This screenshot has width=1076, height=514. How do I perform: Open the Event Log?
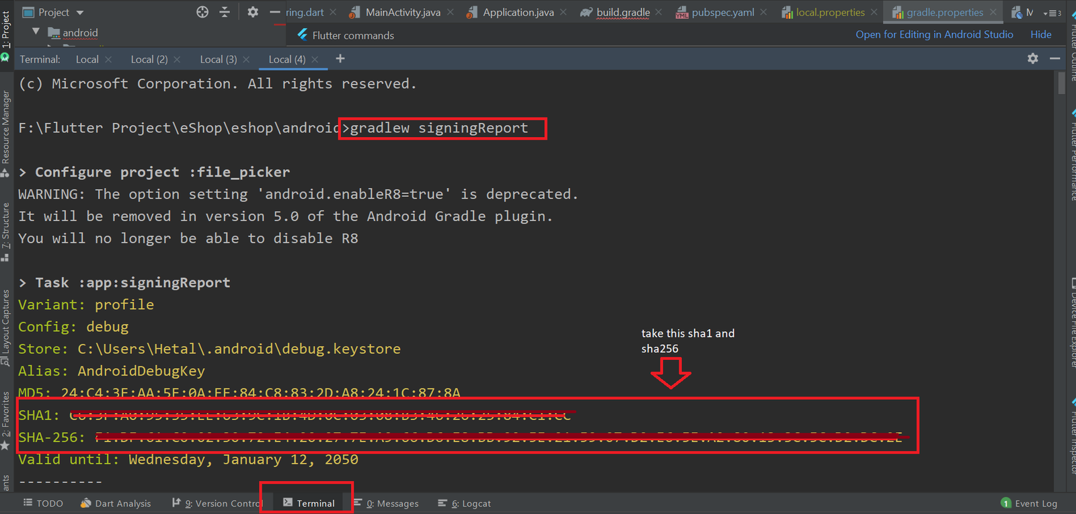click(1029, 503)
